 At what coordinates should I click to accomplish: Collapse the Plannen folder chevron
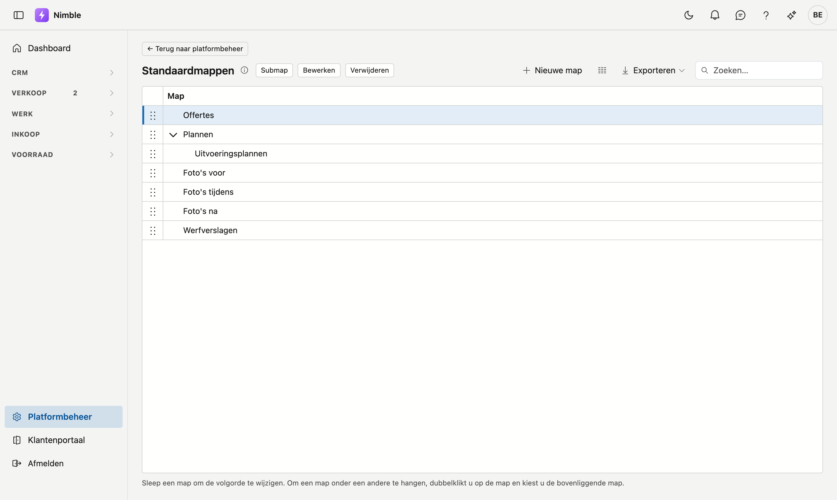click(x=173, y=135)
